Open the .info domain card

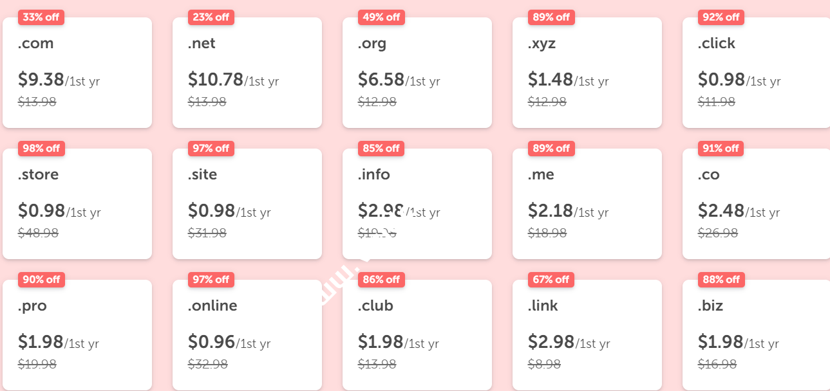coord(417,204)
